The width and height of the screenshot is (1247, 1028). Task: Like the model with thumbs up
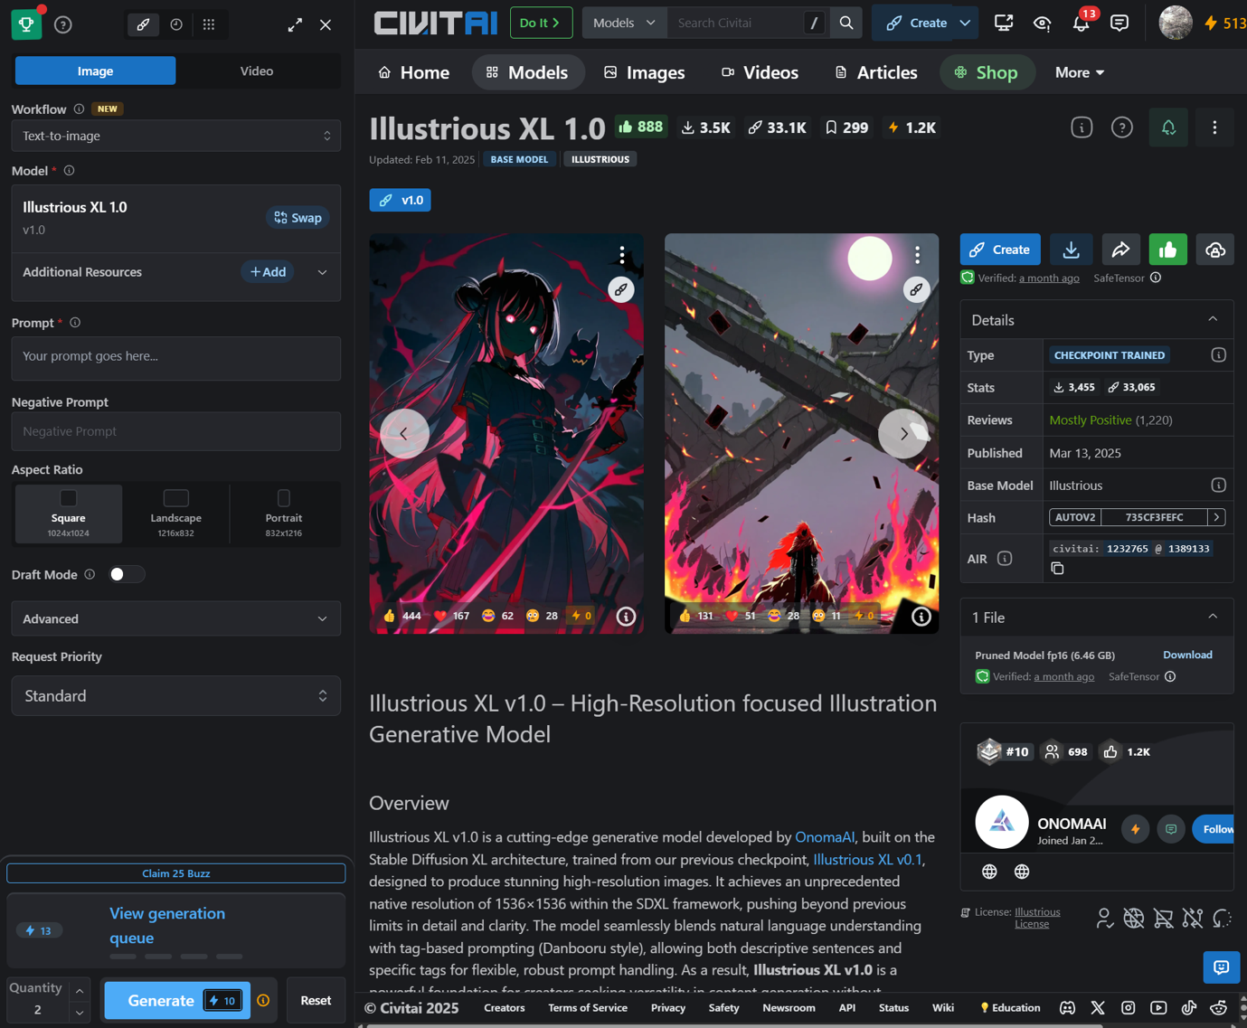(1168, 250)
